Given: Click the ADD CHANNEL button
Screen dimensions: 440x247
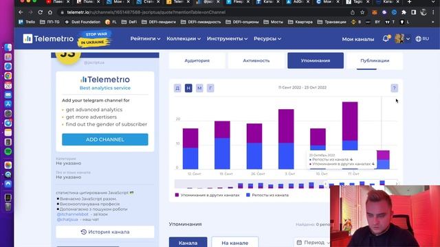Looking at the screenshot, I should point(105,139).
